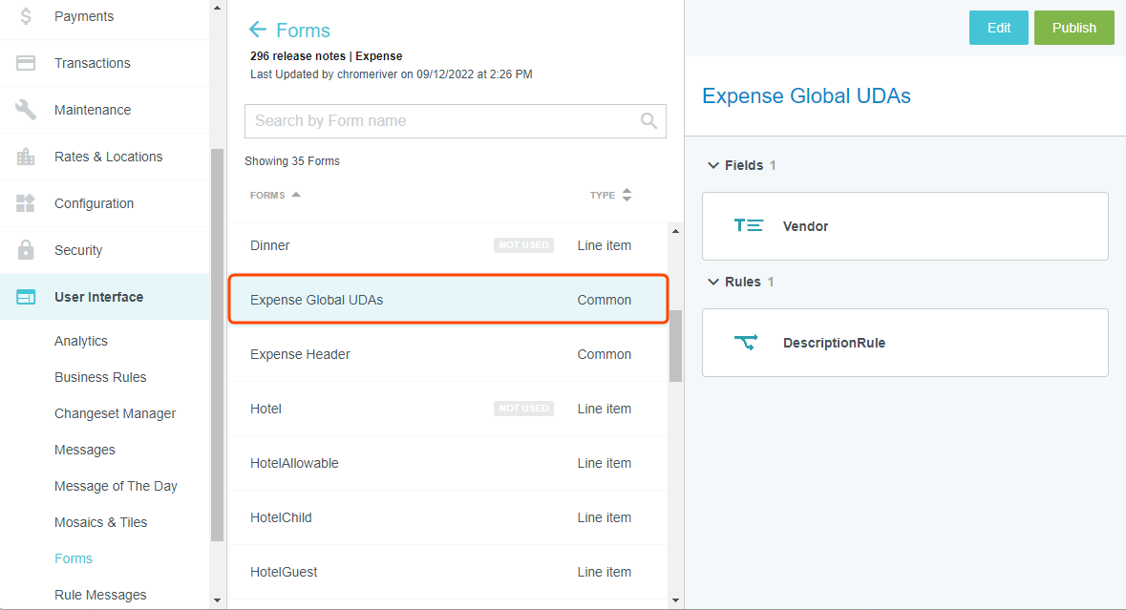The height and width of the screenshot is (610, 1126).
Task: Click the Edit button
Action: coord(998,28)
